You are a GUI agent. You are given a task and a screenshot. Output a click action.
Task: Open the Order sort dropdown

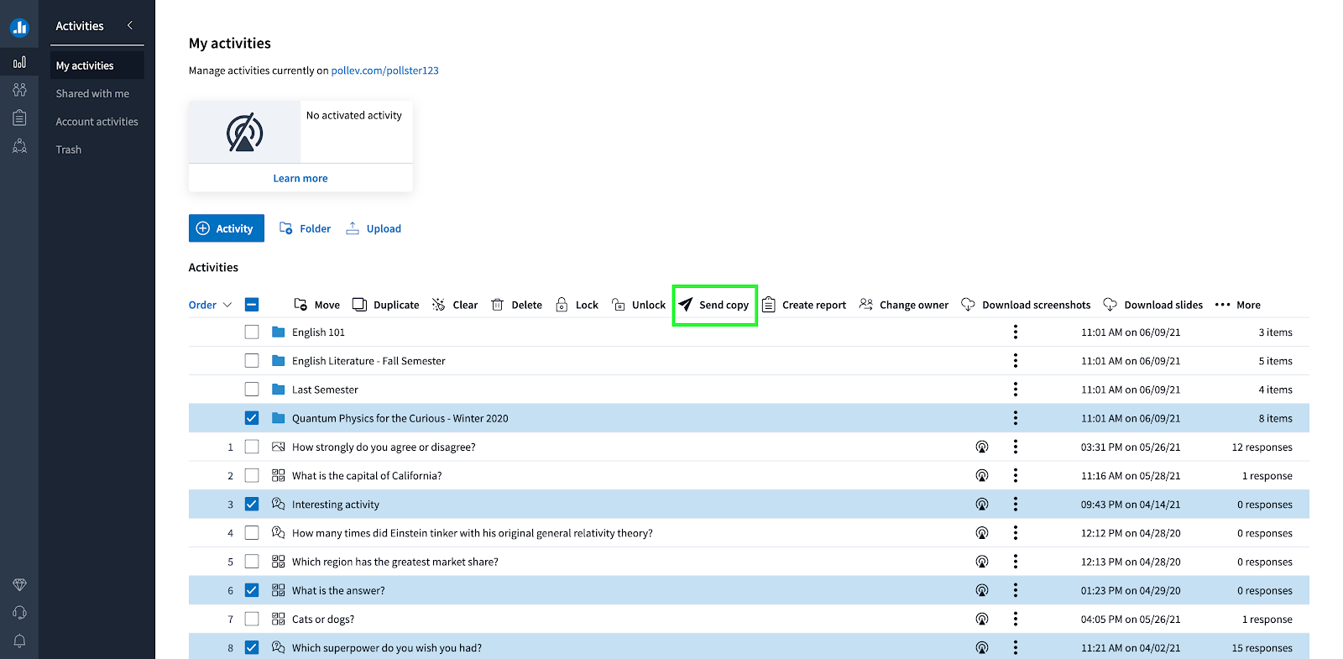210,305
